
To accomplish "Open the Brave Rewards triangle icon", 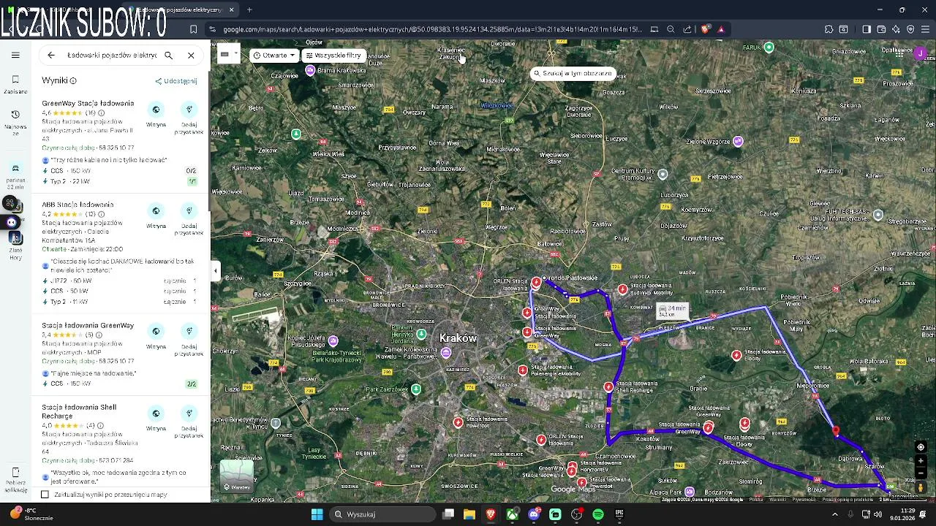I will tap(721, 29).
